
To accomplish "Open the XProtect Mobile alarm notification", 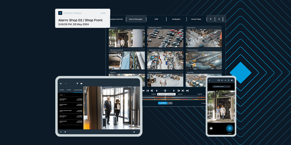I will [83, 18].
